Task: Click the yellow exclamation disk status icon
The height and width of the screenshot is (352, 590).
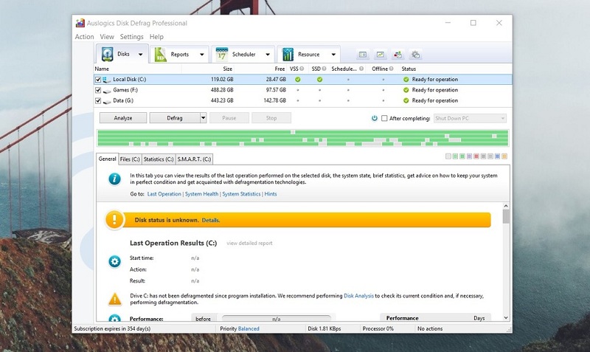Action: click(115, 219)
